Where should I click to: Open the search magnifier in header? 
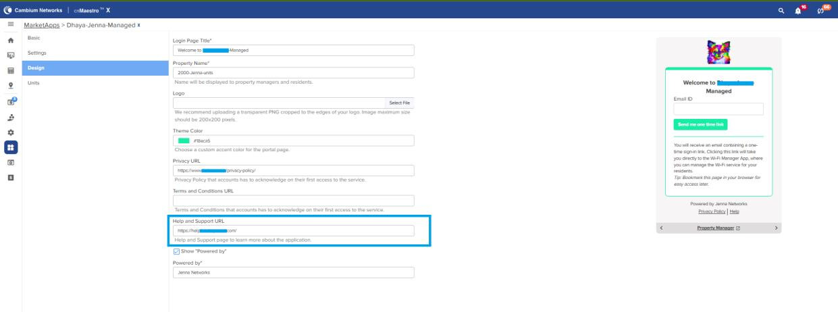tap(781, 11)
